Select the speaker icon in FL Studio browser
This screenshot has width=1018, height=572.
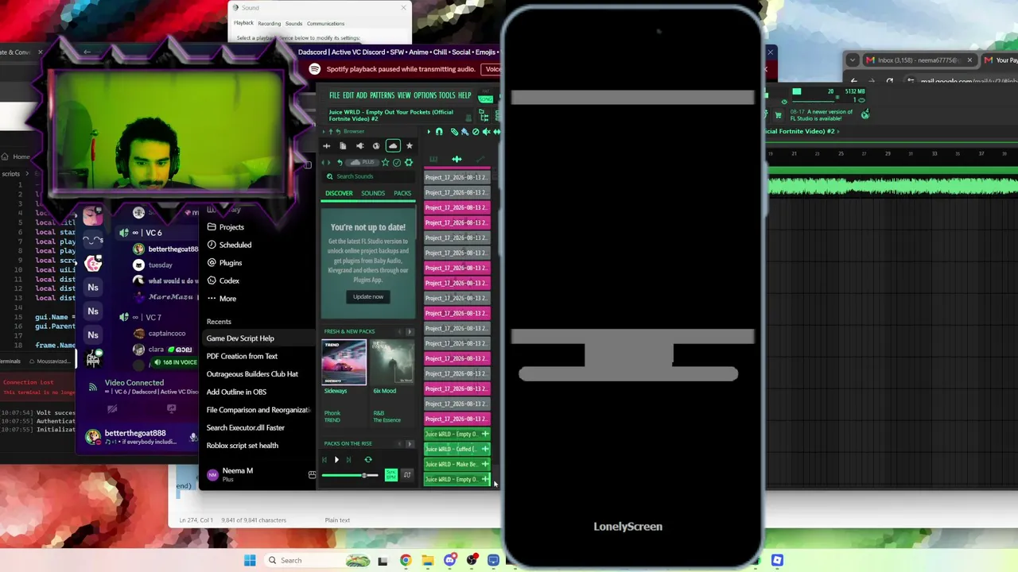359,146
